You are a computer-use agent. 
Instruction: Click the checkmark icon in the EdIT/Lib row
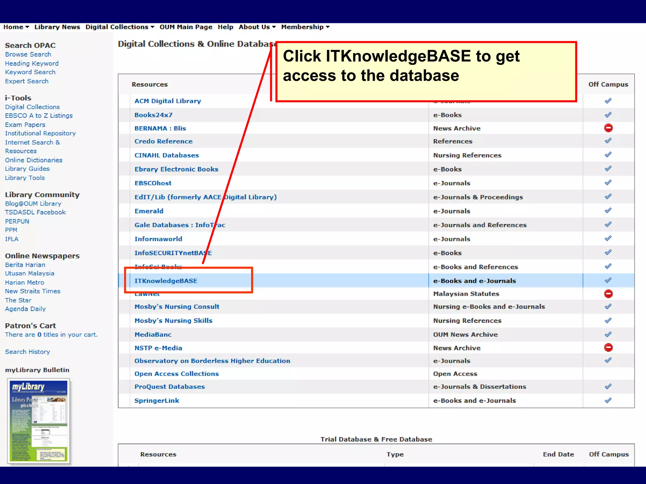tap(608, 196)
